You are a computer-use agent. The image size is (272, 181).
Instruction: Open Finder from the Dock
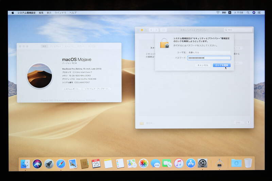tap(25, 164)
